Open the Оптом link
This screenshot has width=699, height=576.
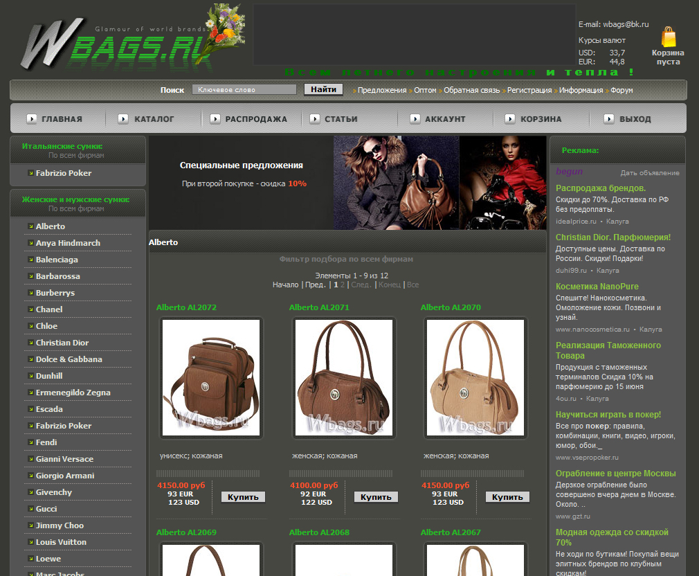tap(426, 90)
